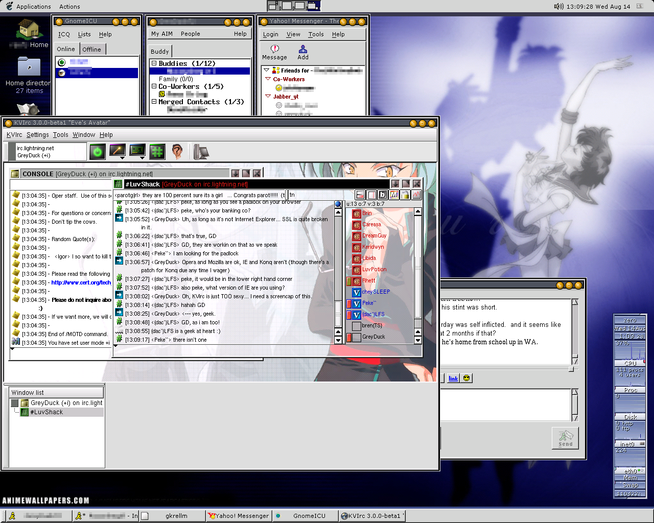Click the gkrellm taskbar button

tap(173, 516)
